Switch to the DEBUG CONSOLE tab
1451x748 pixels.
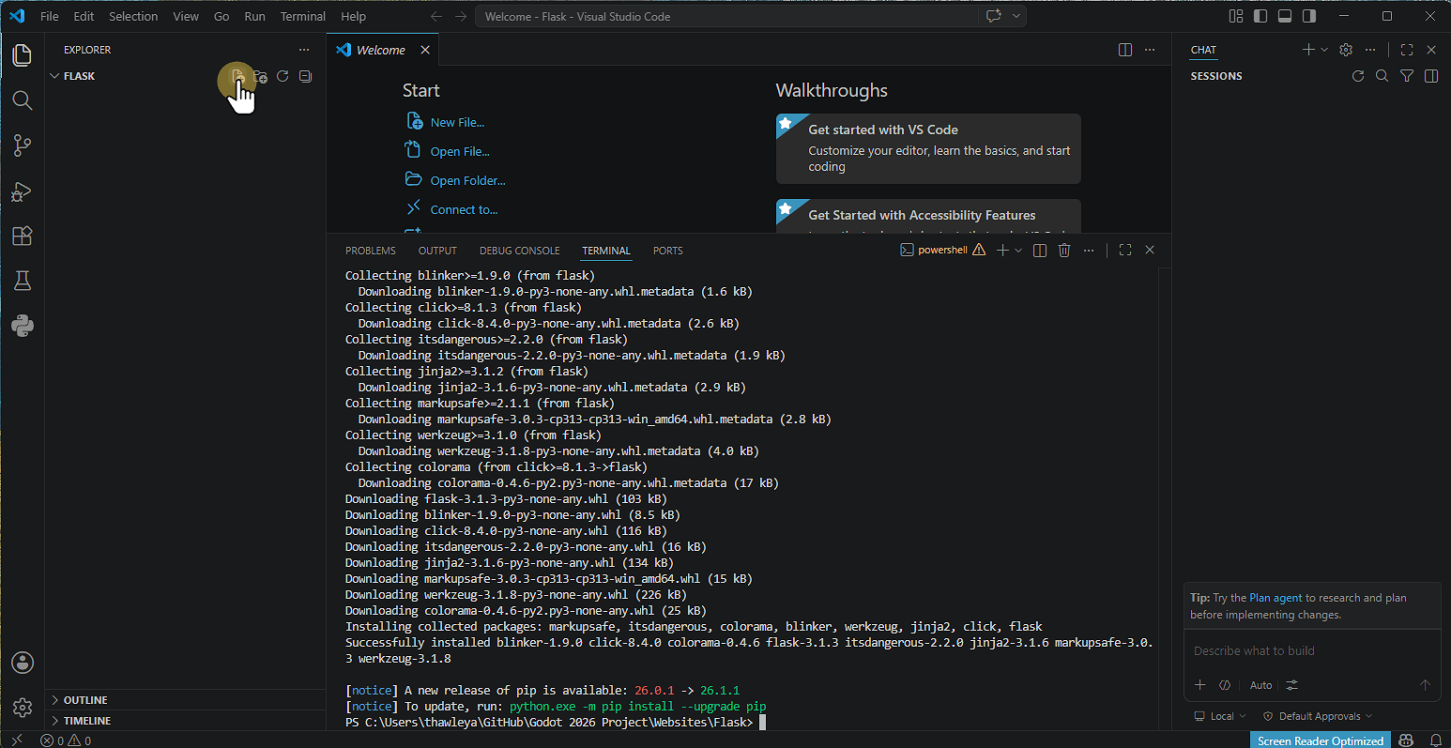click(520, 251)
